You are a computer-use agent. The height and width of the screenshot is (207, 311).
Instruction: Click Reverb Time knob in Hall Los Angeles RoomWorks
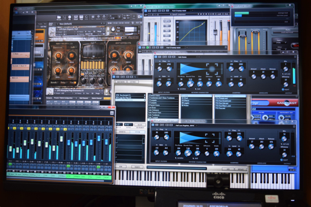188,153
